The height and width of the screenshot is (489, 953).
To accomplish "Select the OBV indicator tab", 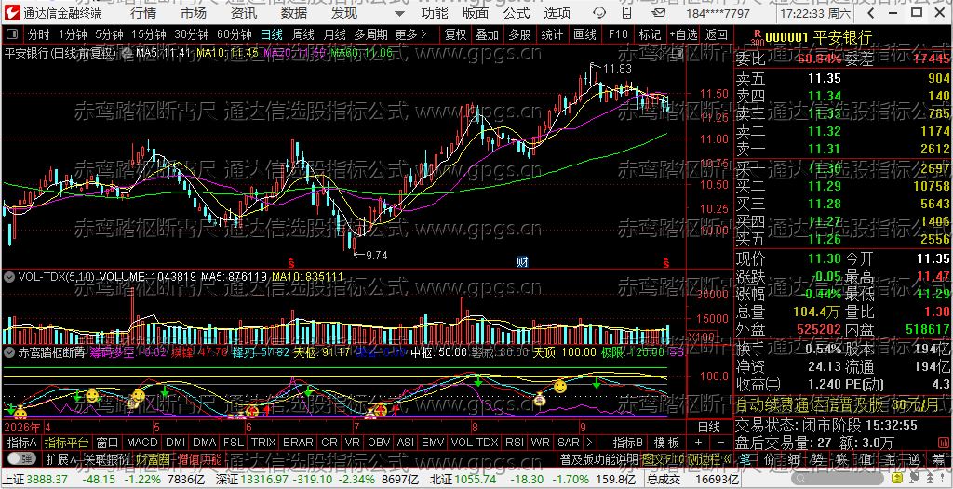I will [x=380, y=443].
